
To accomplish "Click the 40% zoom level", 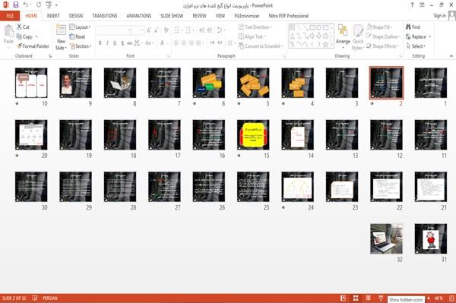I will tap(439, 298).
